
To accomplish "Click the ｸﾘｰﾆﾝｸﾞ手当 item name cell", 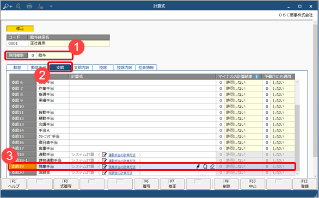I will click(53, 137).
